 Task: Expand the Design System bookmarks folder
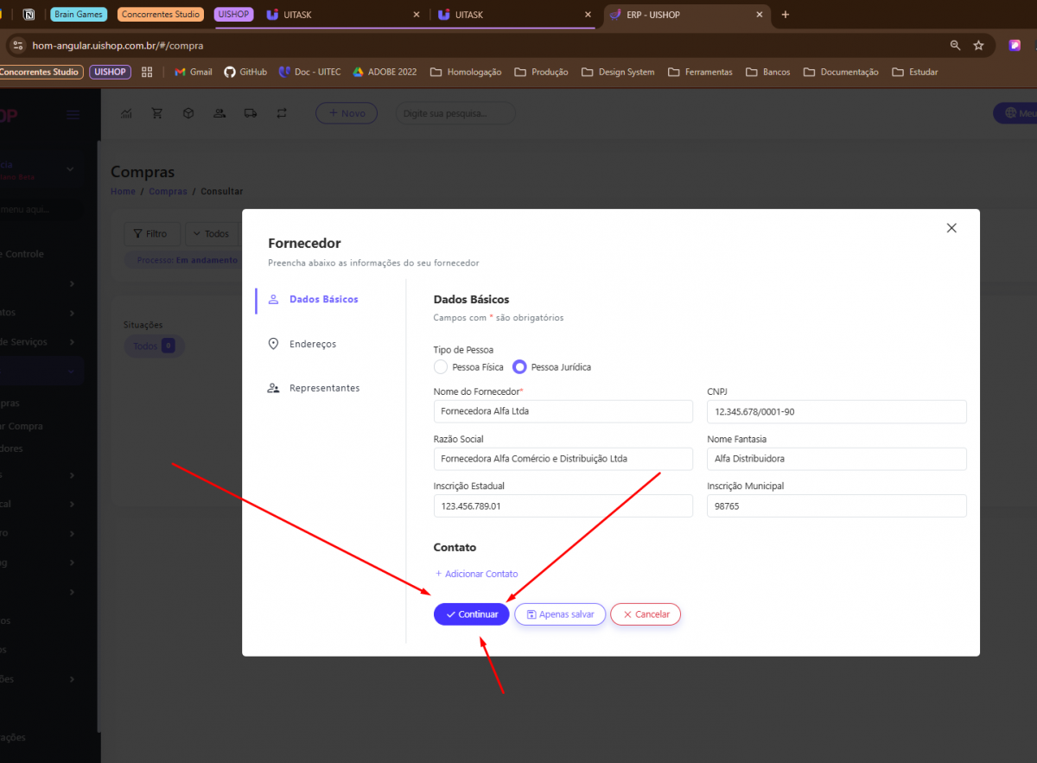click(x=618, y=72)
